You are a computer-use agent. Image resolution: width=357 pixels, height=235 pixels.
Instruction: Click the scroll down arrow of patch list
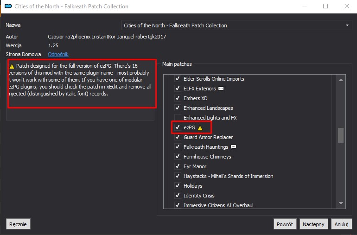click(341, 203)
